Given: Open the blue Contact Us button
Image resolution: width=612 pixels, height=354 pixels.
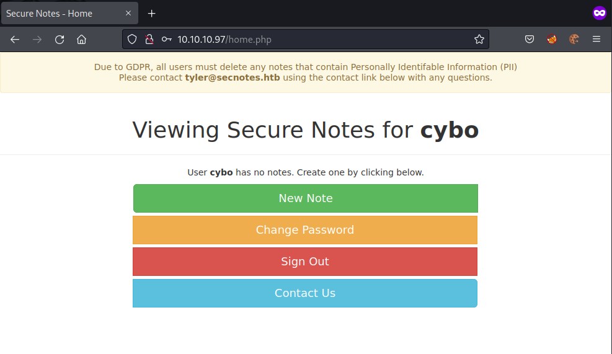Looking at the screenshot, I should point(305,293).
